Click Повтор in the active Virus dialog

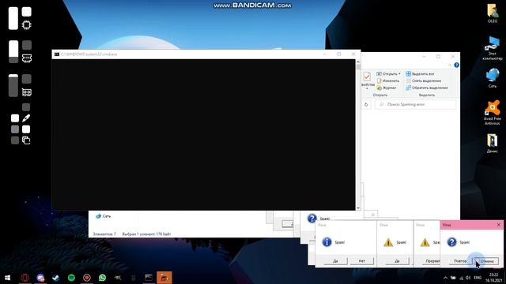[460, 261]
